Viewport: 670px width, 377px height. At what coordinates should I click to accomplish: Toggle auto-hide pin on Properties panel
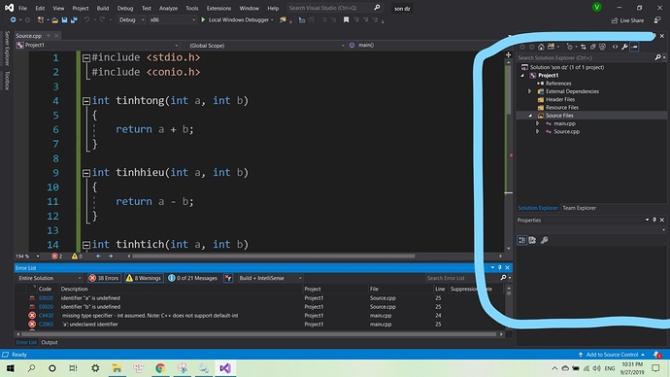tap(654, 220)
